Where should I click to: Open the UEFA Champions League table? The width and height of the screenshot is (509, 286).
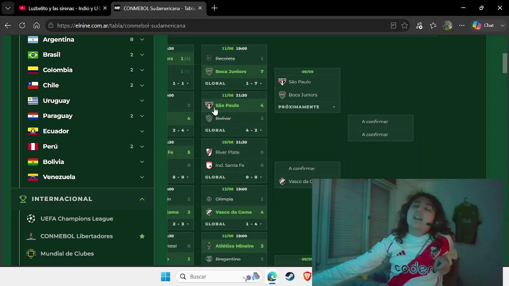tap(77, 219)
